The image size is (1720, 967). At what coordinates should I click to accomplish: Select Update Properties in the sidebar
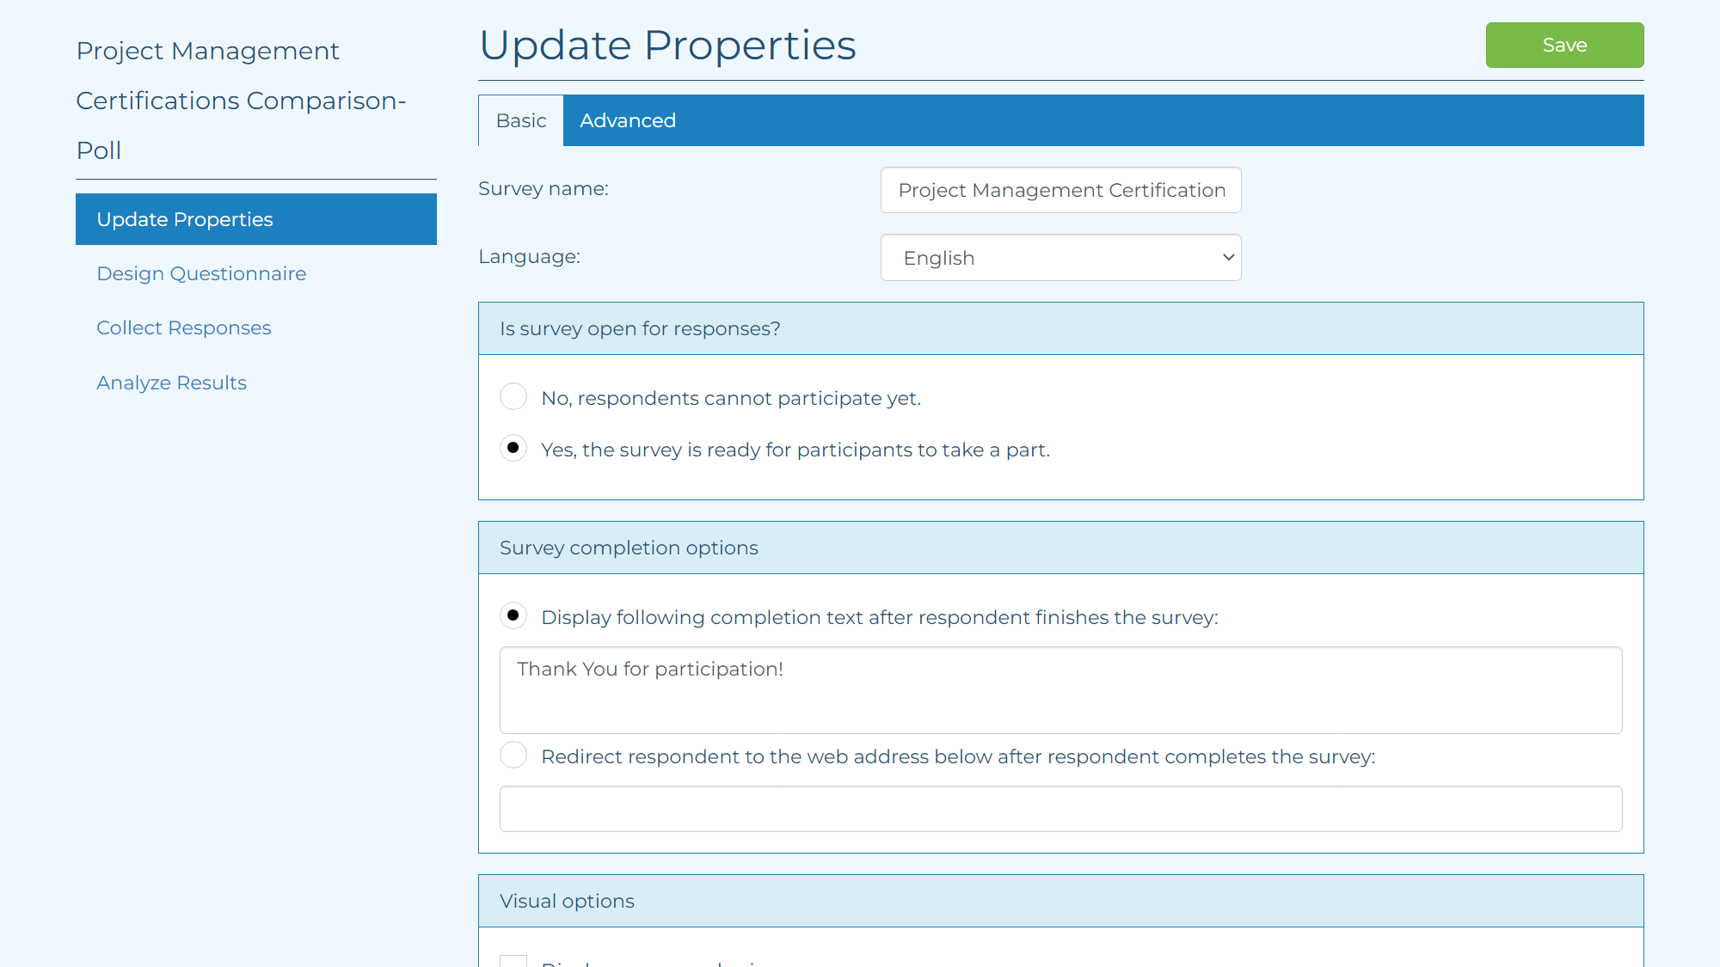[x=184, y=219]
